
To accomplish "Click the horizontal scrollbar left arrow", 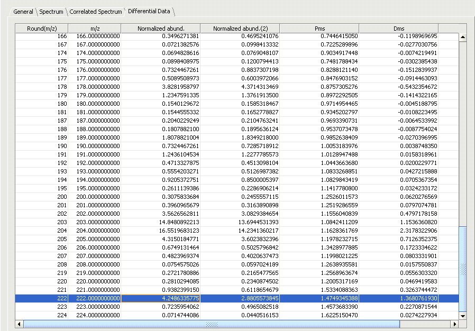I will tap(20, 324).
